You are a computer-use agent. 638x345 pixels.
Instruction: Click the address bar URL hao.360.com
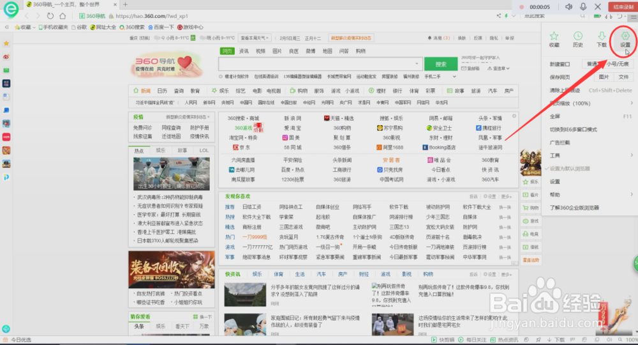tap(151, 16)
